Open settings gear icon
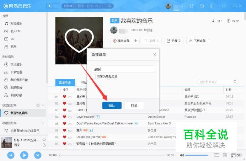The height and width of the screenshot is (161, 246). click(212, 6)
